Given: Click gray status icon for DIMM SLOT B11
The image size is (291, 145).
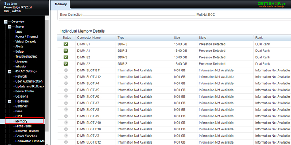Looking at the screenshot, I should point(66,70).
